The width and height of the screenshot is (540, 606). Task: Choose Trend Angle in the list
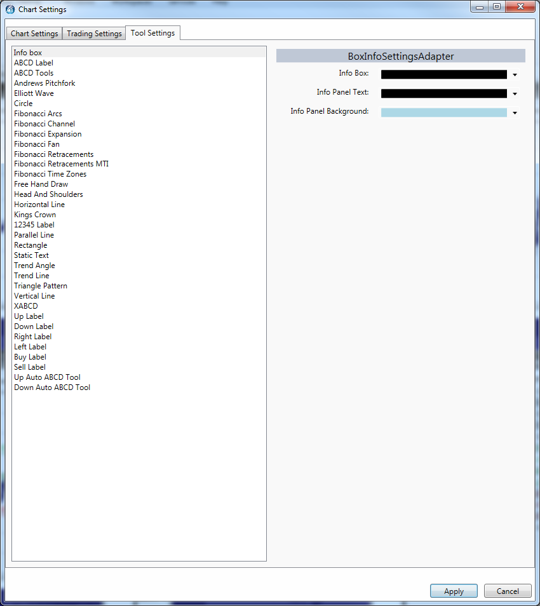coord(139,266)
